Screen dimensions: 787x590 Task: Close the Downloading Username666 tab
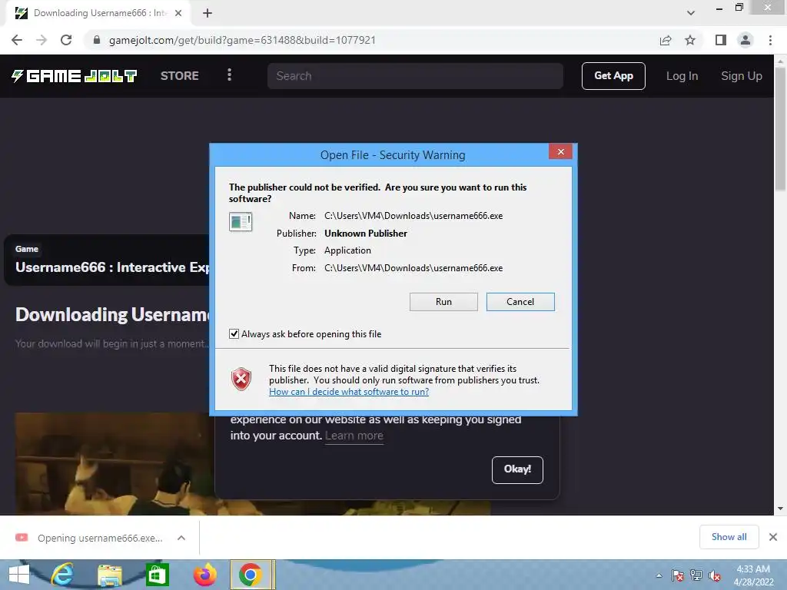click(x=178, y=13)
